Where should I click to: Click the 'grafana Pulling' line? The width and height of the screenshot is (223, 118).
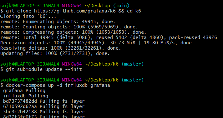(x=24, y=91)
